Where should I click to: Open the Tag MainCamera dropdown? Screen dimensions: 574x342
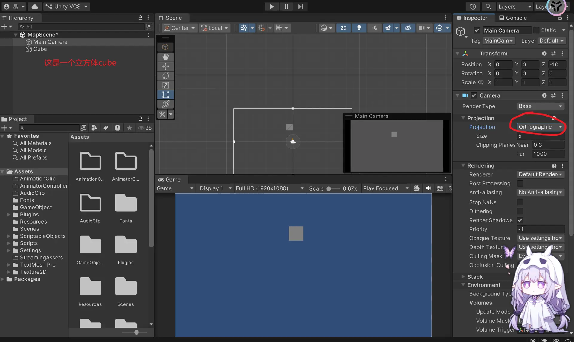point(499,41)
